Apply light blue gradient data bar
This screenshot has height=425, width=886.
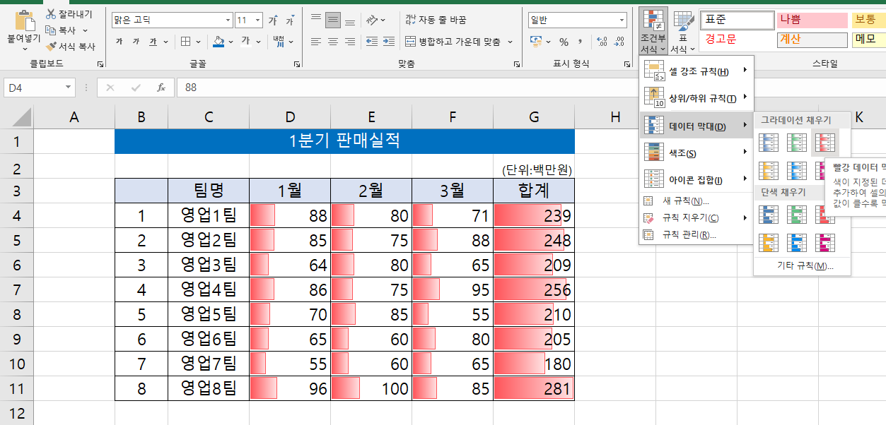[797, 171]
